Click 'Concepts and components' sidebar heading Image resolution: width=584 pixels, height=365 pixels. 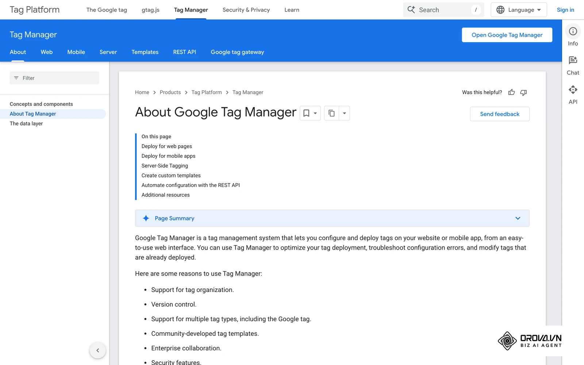coord(41,104)
